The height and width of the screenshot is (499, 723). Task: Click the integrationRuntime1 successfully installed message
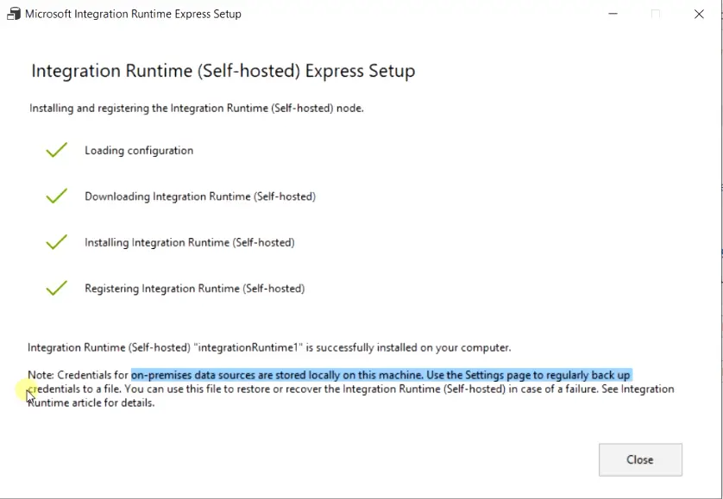(x=269, y=347)
